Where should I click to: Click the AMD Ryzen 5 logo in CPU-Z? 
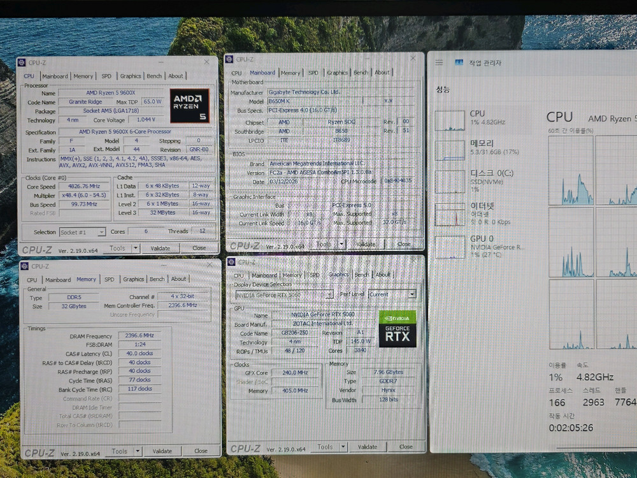(189, 106)
